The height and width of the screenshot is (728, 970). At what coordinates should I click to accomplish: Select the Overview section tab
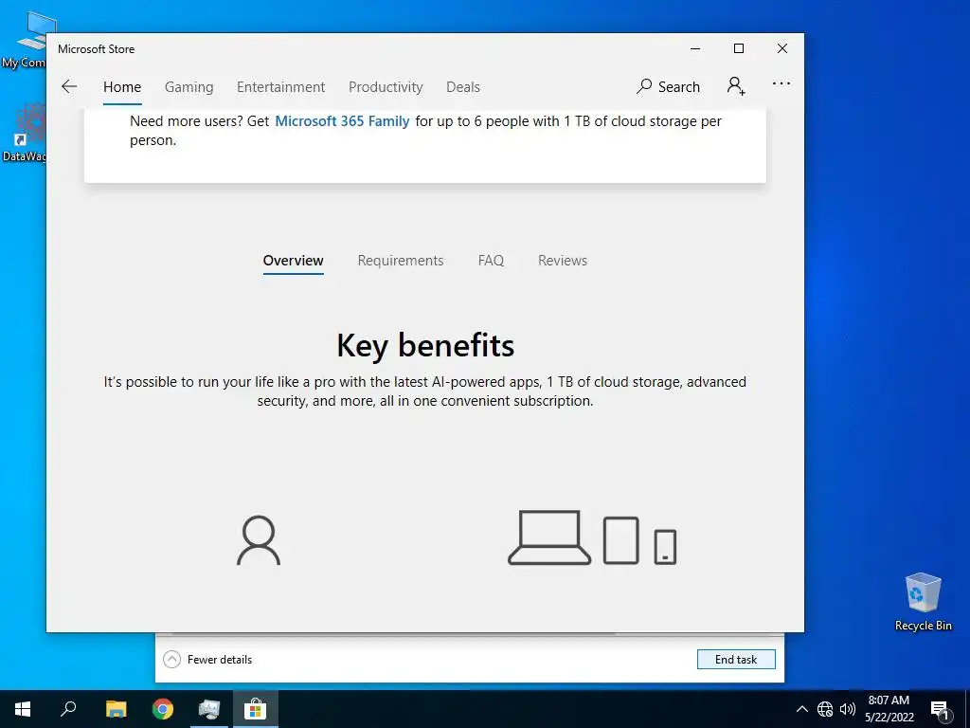pyautogui.click(x=294, y=261)
